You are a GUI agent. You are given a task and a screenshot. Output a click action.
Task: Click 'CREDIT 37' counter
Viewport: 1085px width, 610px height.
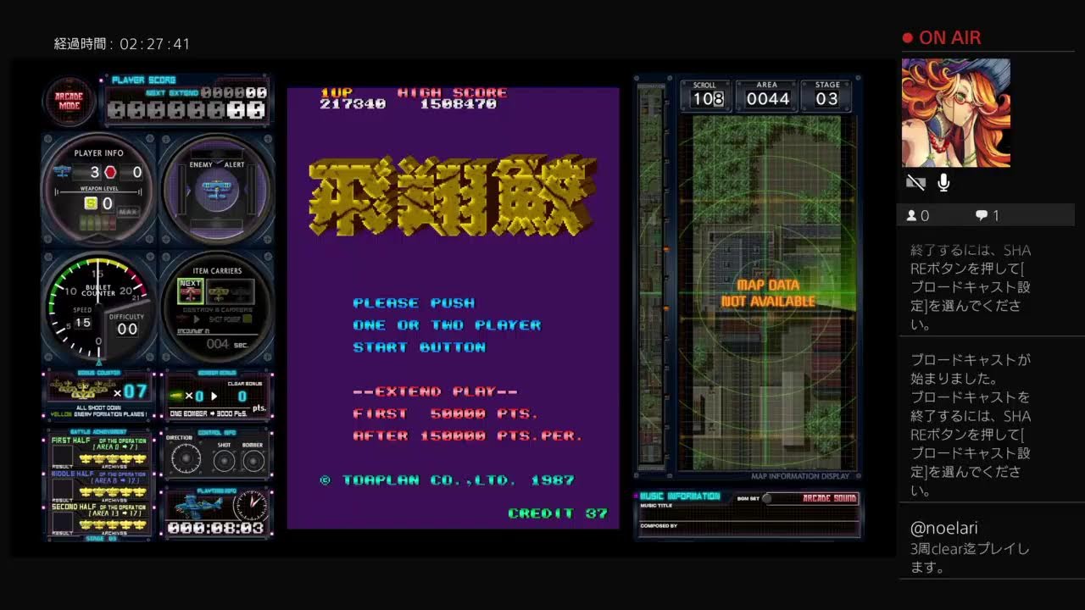pyautogui.click(x=558, y=513)
